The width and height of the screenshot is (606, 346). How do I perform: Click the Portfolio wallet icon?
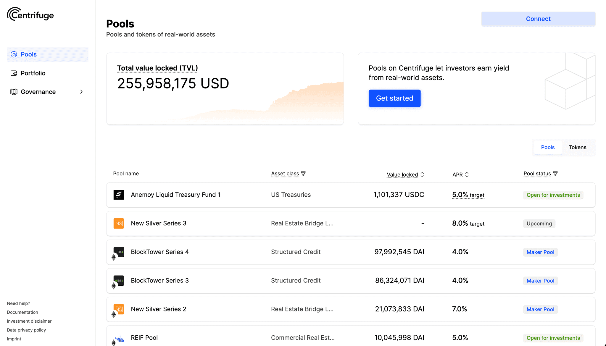tap(14, 73)
